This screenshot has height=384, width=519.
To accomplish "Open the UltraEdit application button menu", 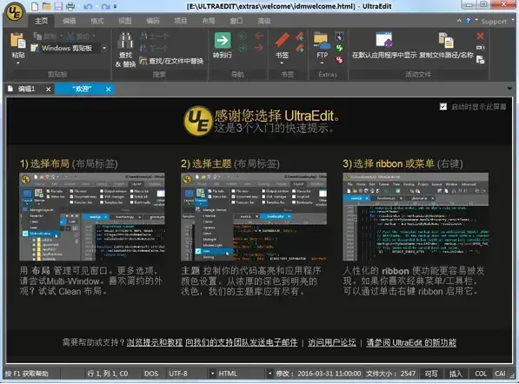I will [x=15, y=12].
